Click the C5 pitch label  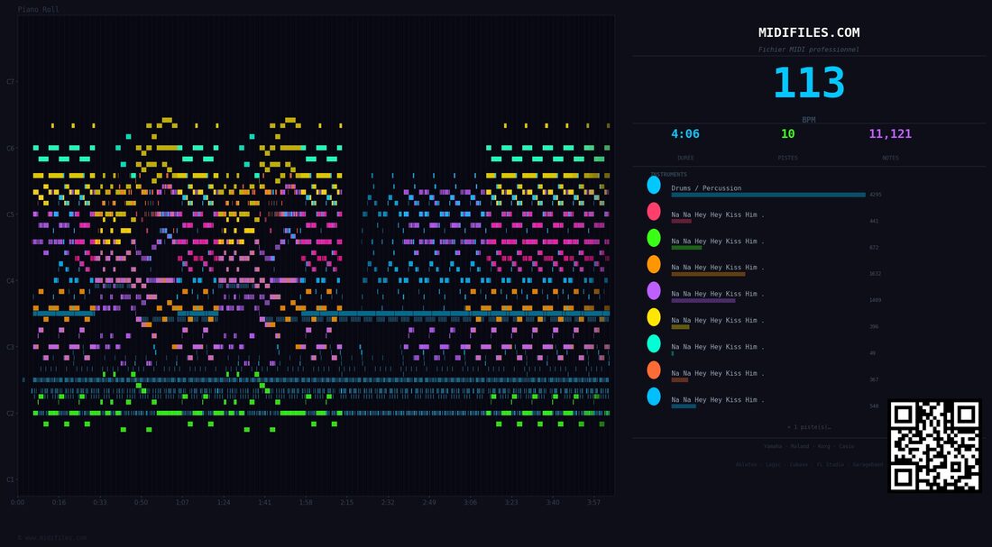tap(11, 215)
